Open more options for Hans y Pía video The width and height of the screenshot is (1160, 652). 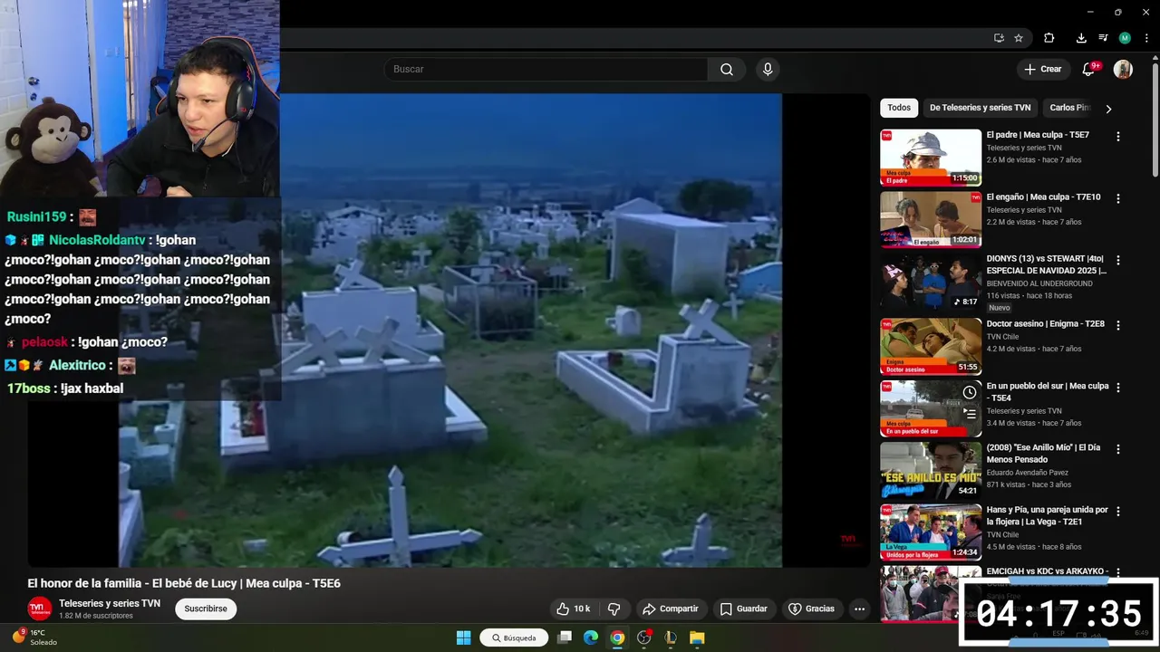coord(1117,512)
